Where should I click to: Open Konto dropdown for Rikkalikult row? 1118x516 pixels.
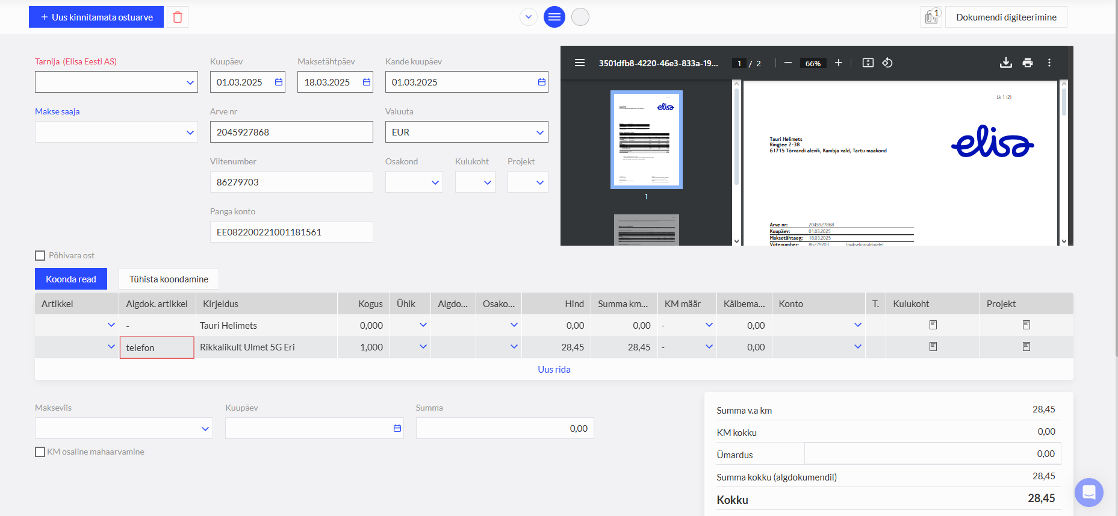pyautogui.click(x=858, y=347)
